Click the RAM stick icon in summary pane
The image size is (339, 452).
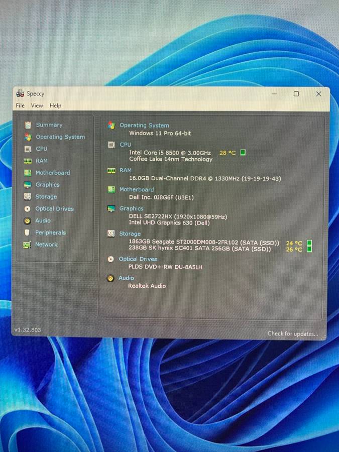coord(111,170)
